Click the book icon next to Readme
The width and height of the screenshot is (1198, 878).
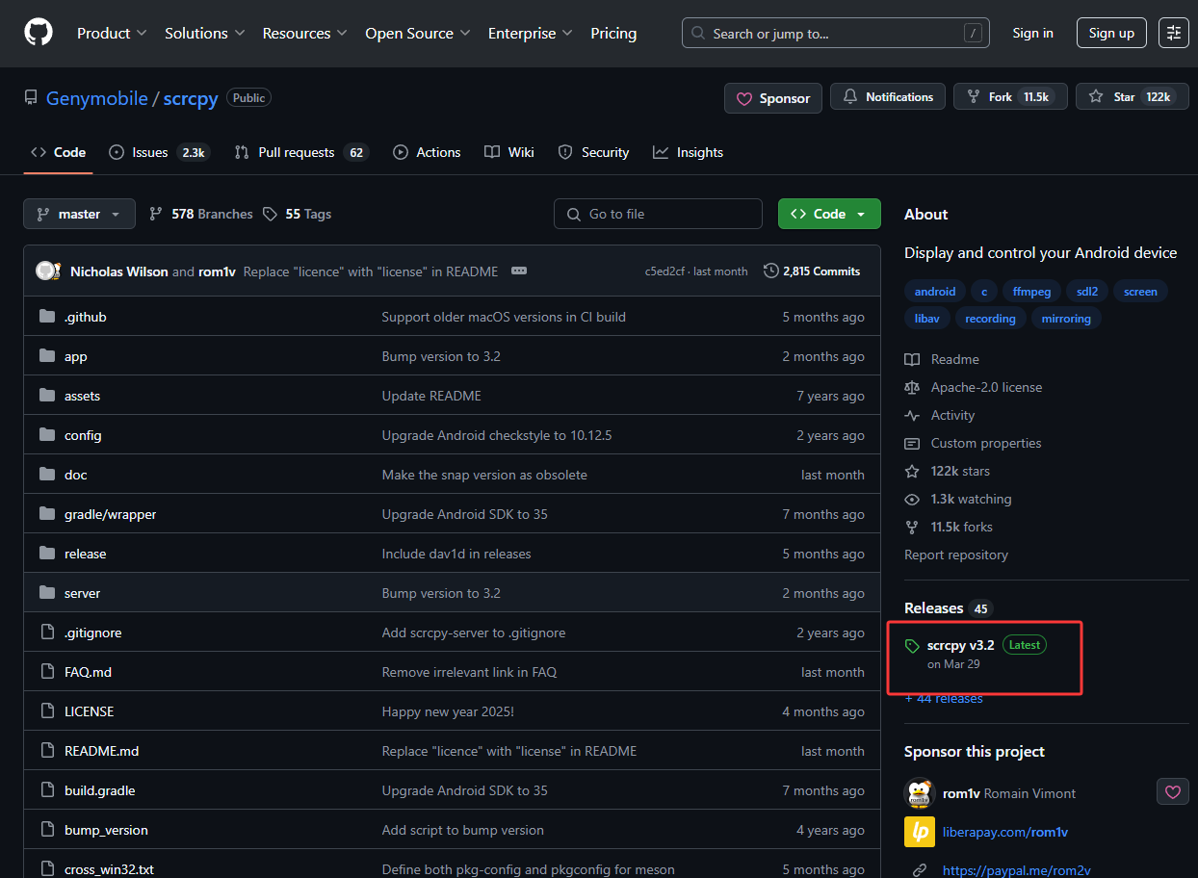pos(912,359)
